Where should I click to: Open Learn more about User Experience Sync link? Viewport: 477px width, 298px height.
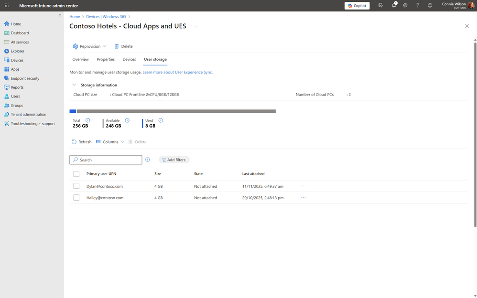[177, 72]
